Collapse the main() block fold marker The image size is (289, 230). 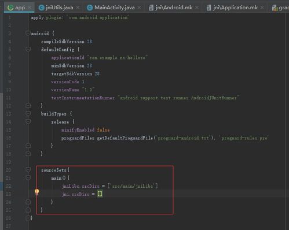(28, 177)
